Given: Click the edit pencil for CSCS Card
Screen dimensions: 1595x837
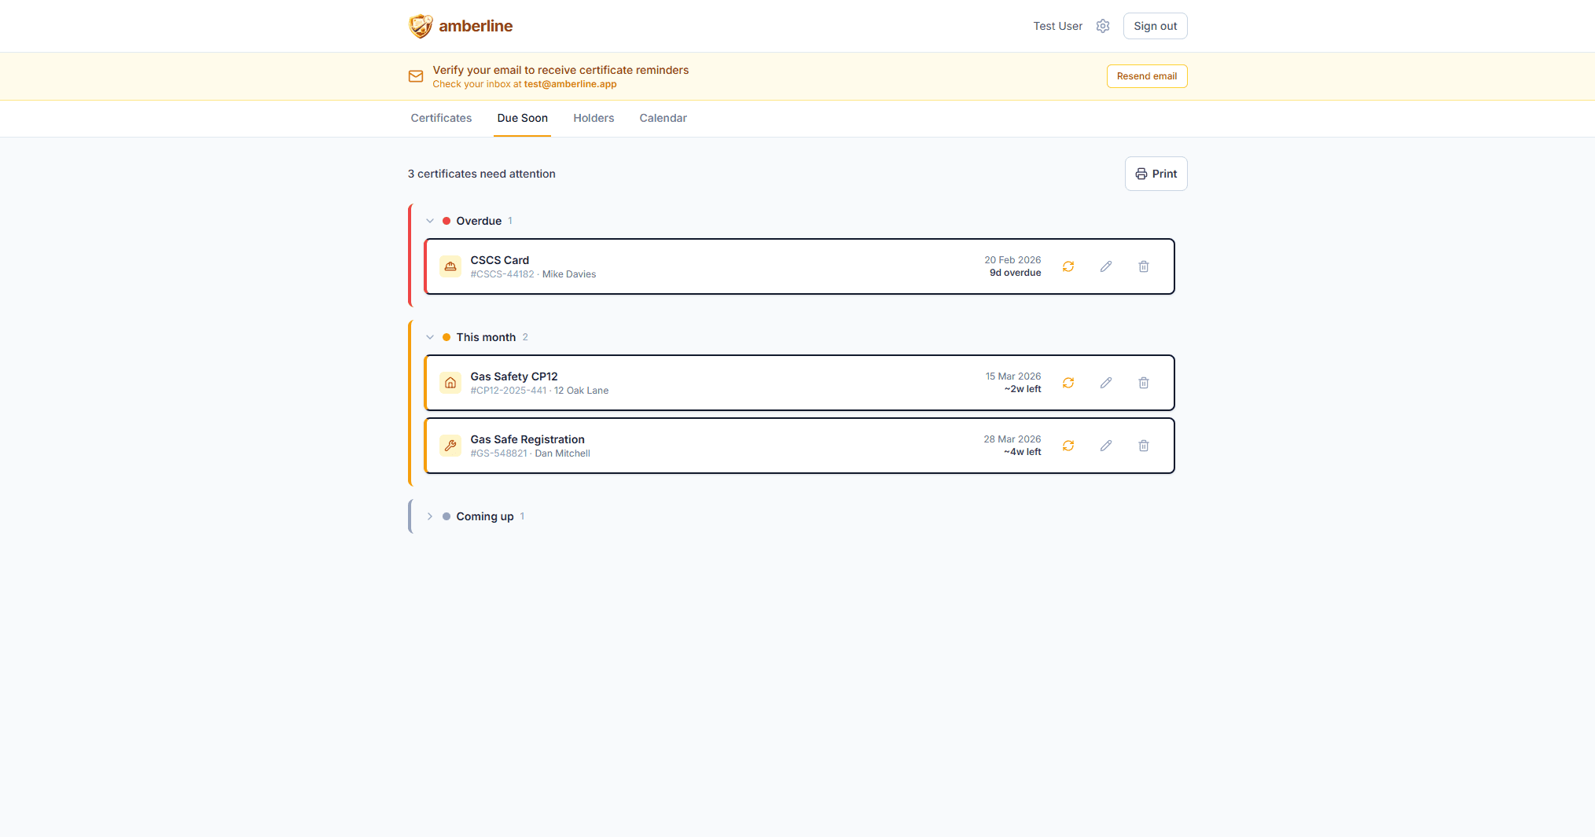Looking at the screenshot, I should tap(1106, 266).
